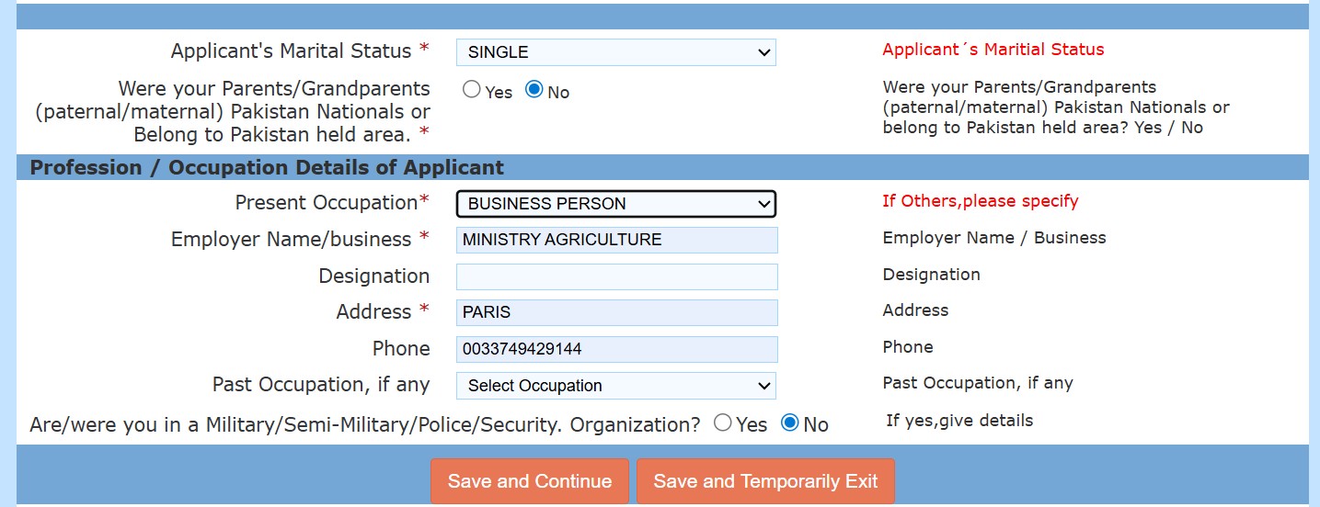Click the 'Past Occupation, if any' left label
1320x507 pixels.
[321, 385]
